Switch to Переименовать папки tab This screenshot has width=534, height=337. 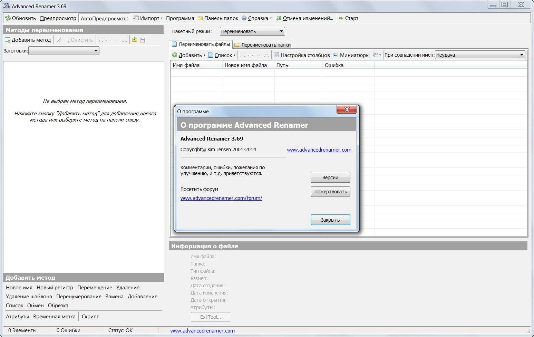pos(262,45)
